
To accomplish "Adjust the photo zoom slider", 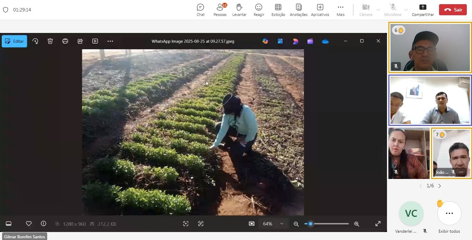I will pyautogui.click(x=311, y=224).
